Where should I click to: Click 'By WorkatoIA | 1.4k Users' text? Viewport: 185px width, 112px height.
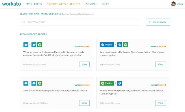click(x=35, y=65)
